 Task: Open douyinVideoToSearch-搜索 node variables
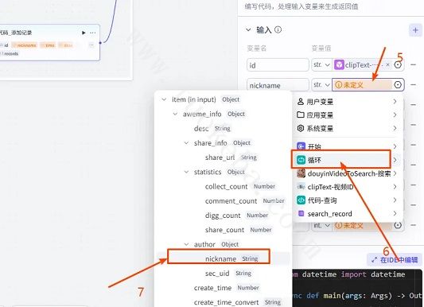[x=348, y=173]
